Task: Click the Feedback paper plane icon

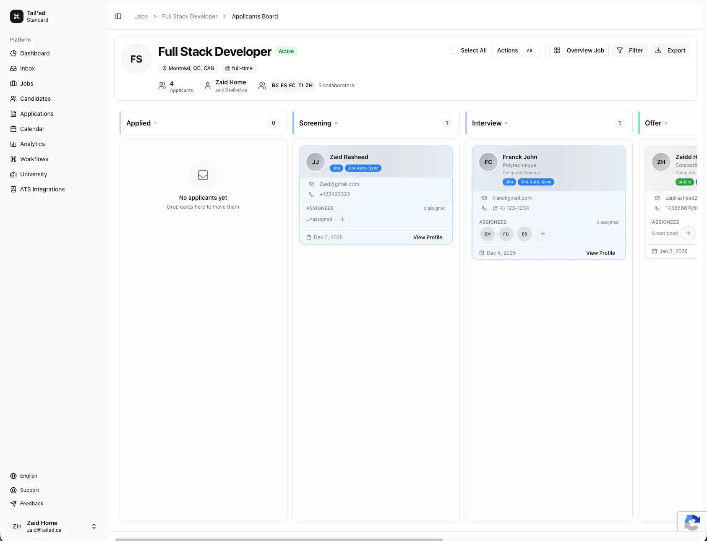Action: click(x=13, y=504)
